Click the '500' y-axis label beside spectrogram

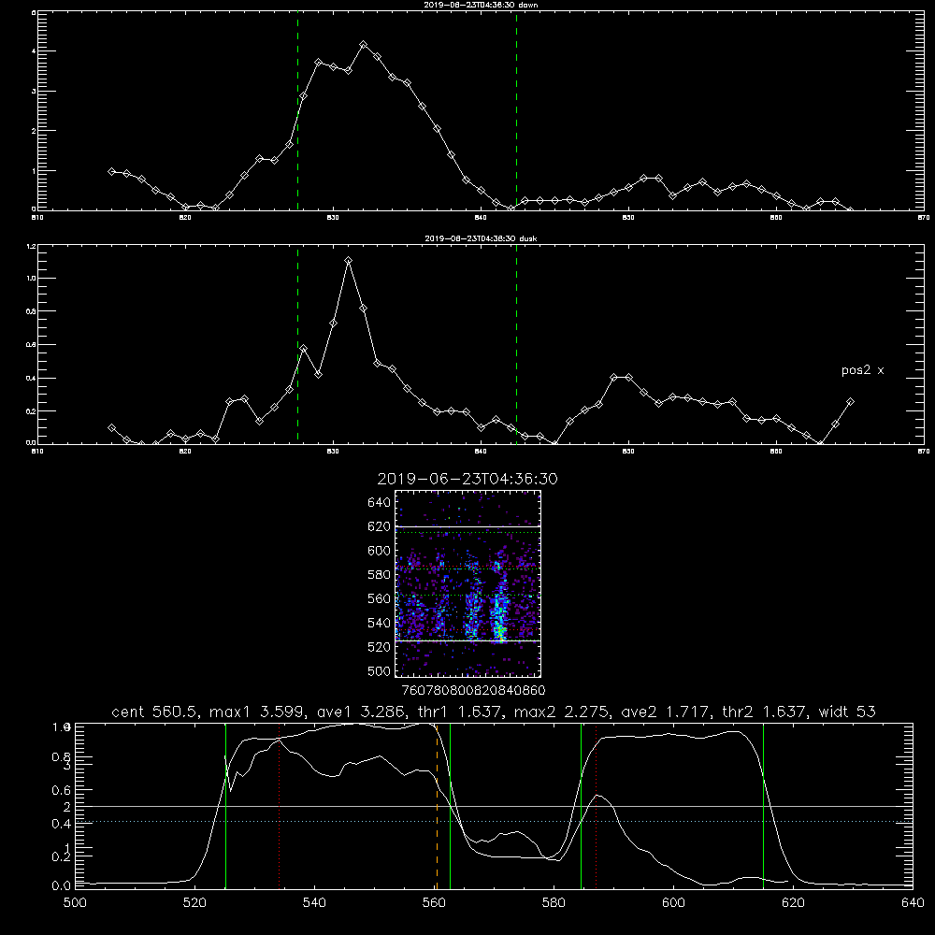(x=380, y=670)
